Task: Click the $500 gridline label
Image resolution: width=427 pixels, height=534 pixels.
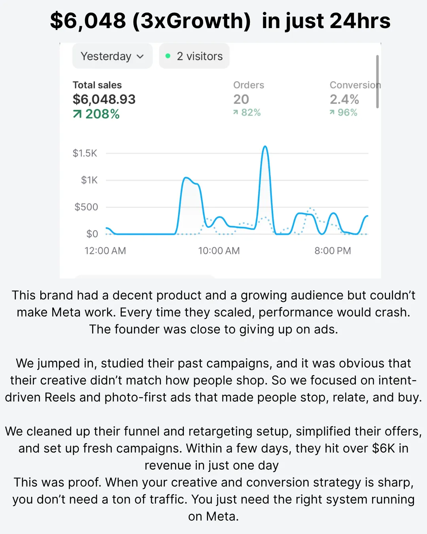Action: pos(86,207)
